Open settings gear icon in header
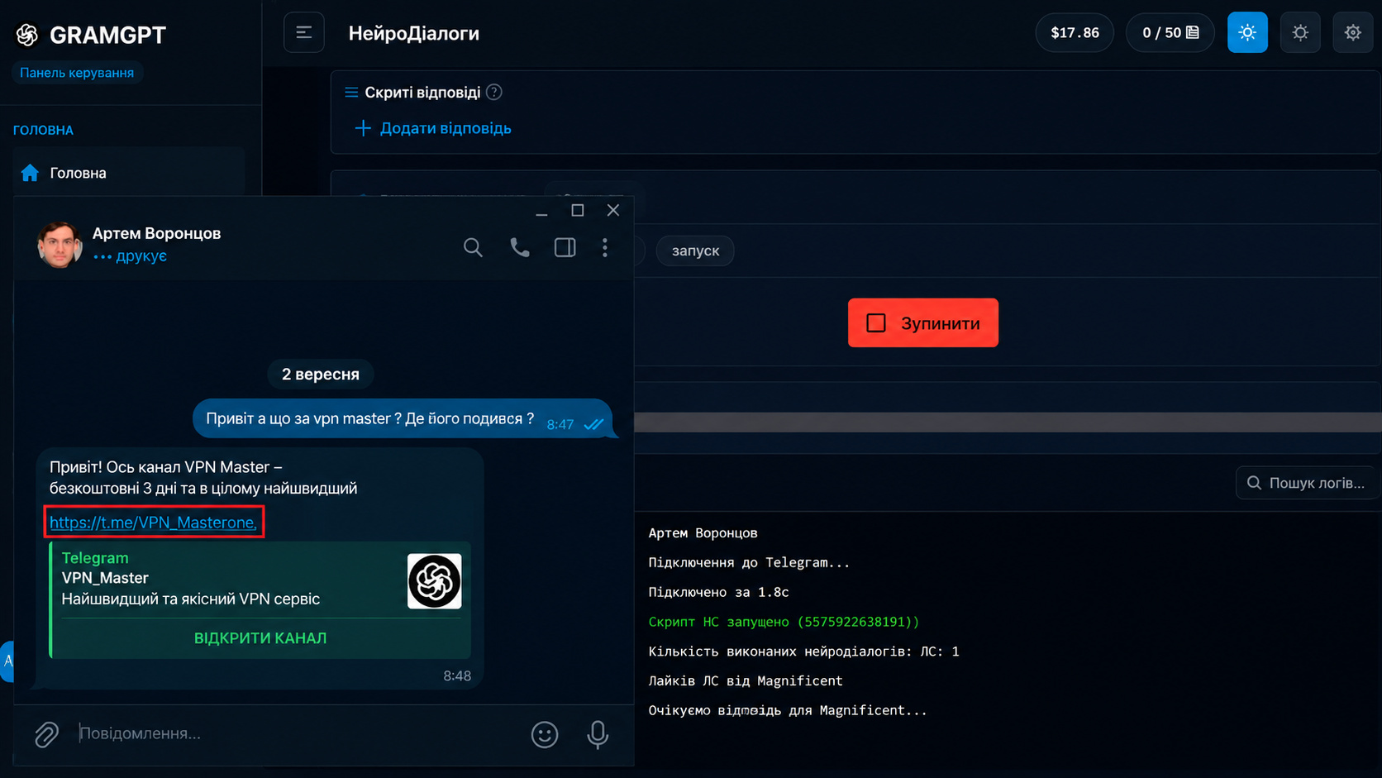1382x778 pixels. (1353, 33)
